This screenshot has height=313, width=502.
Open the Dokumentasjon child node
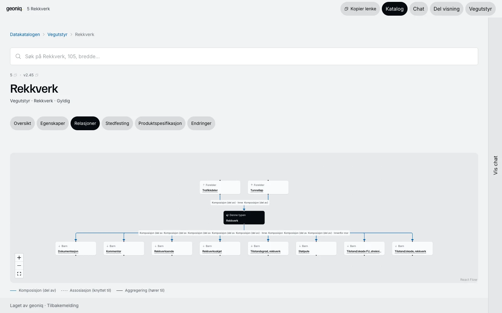76,249
